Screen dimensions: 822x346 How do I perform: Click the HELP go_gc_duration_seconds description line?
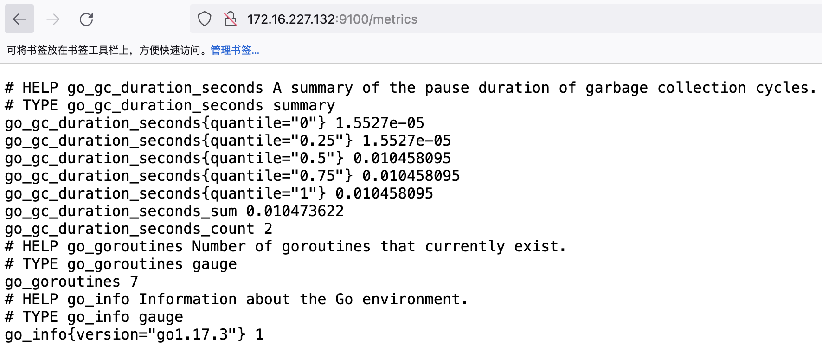411,88
